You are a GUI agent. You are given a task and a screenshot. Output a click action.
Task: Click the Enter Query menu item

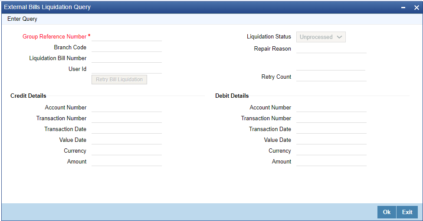click(22, 19)
